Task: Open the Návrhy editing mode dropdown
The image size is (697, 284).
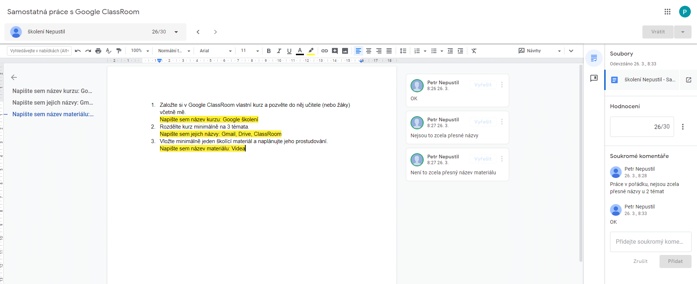Action: [540, 51]
